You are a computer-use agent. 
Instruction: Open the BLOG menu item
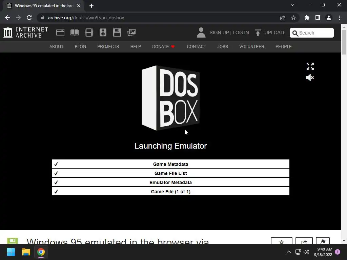tap(80, 47)
